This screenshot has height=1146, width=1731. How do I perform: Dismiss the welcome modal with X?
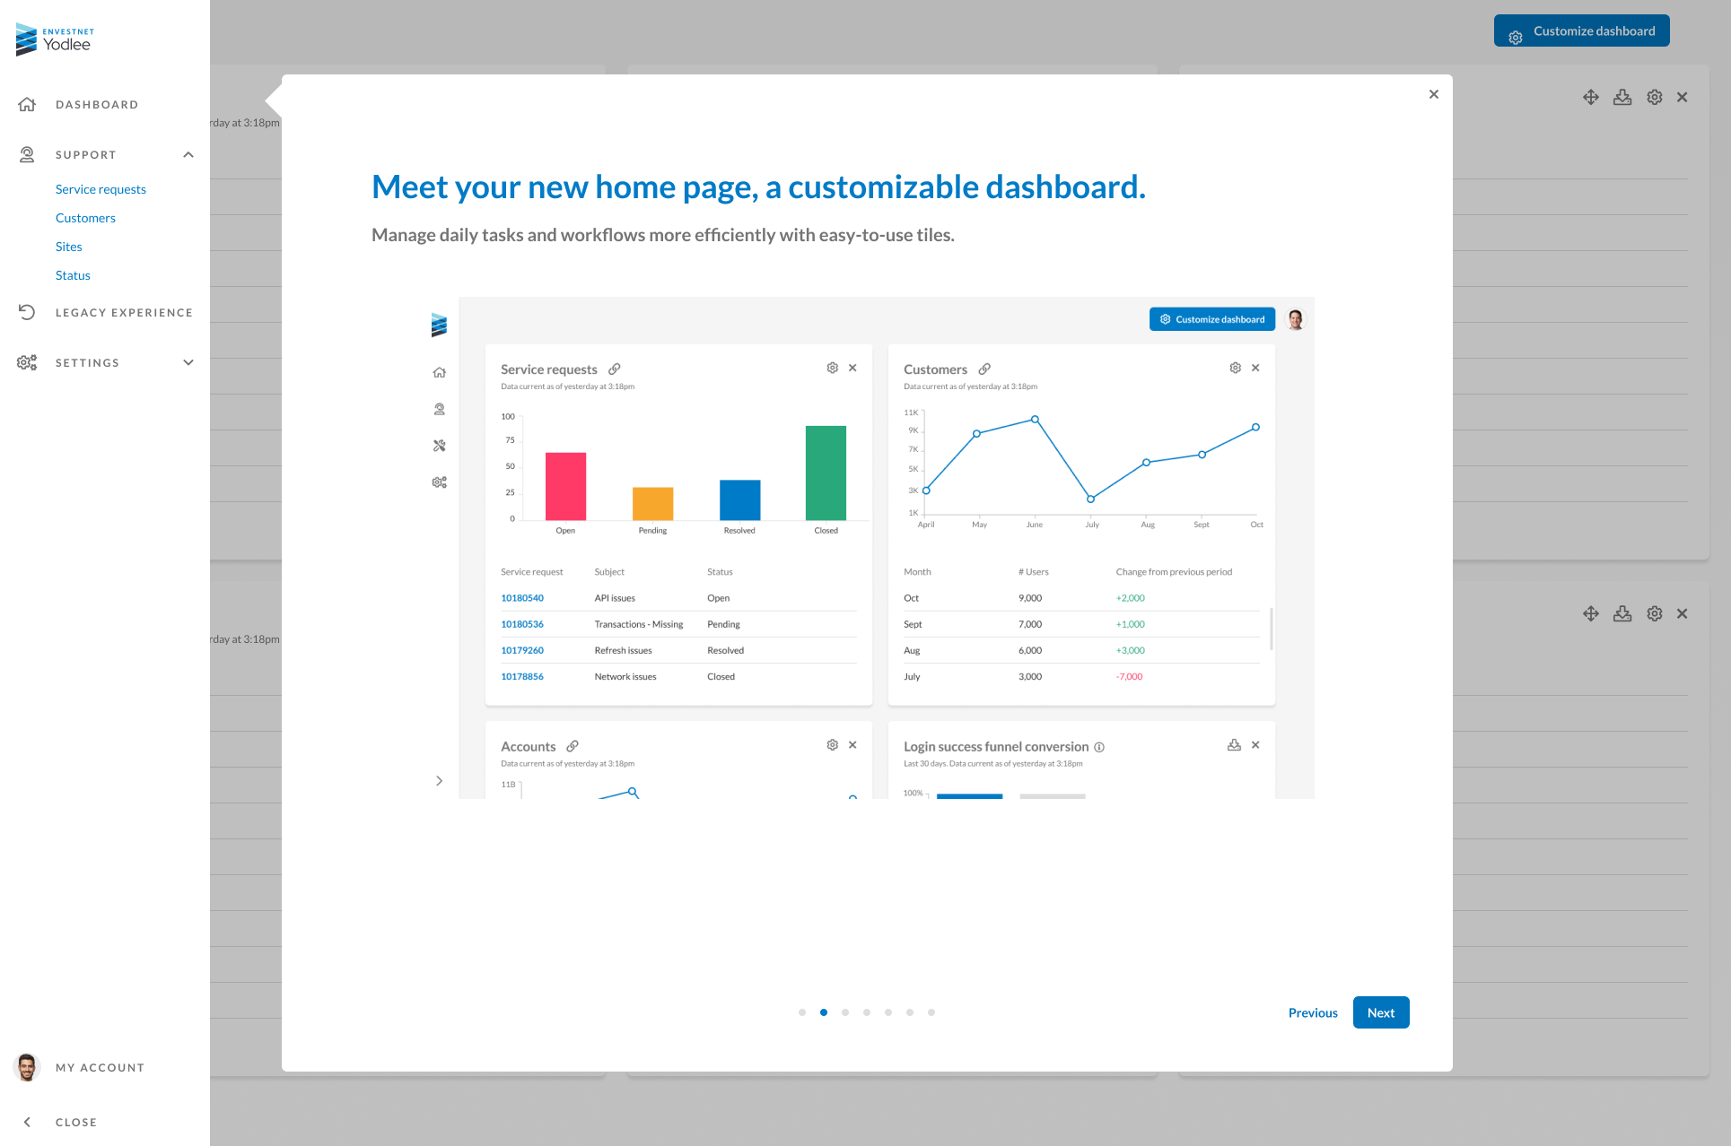(x=1434, y=94)
